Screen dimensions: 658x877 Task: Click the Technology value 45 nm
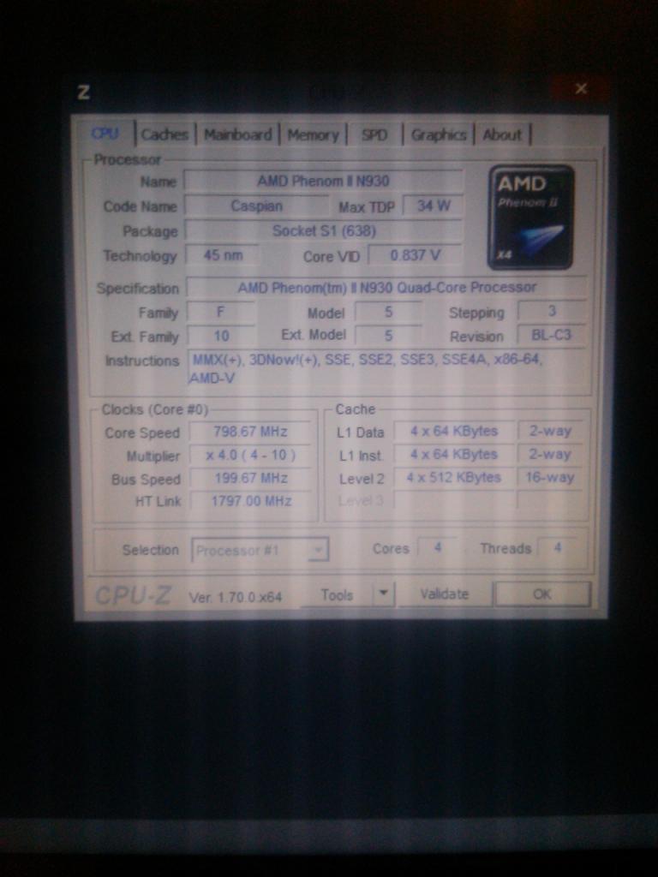[222, 255]
